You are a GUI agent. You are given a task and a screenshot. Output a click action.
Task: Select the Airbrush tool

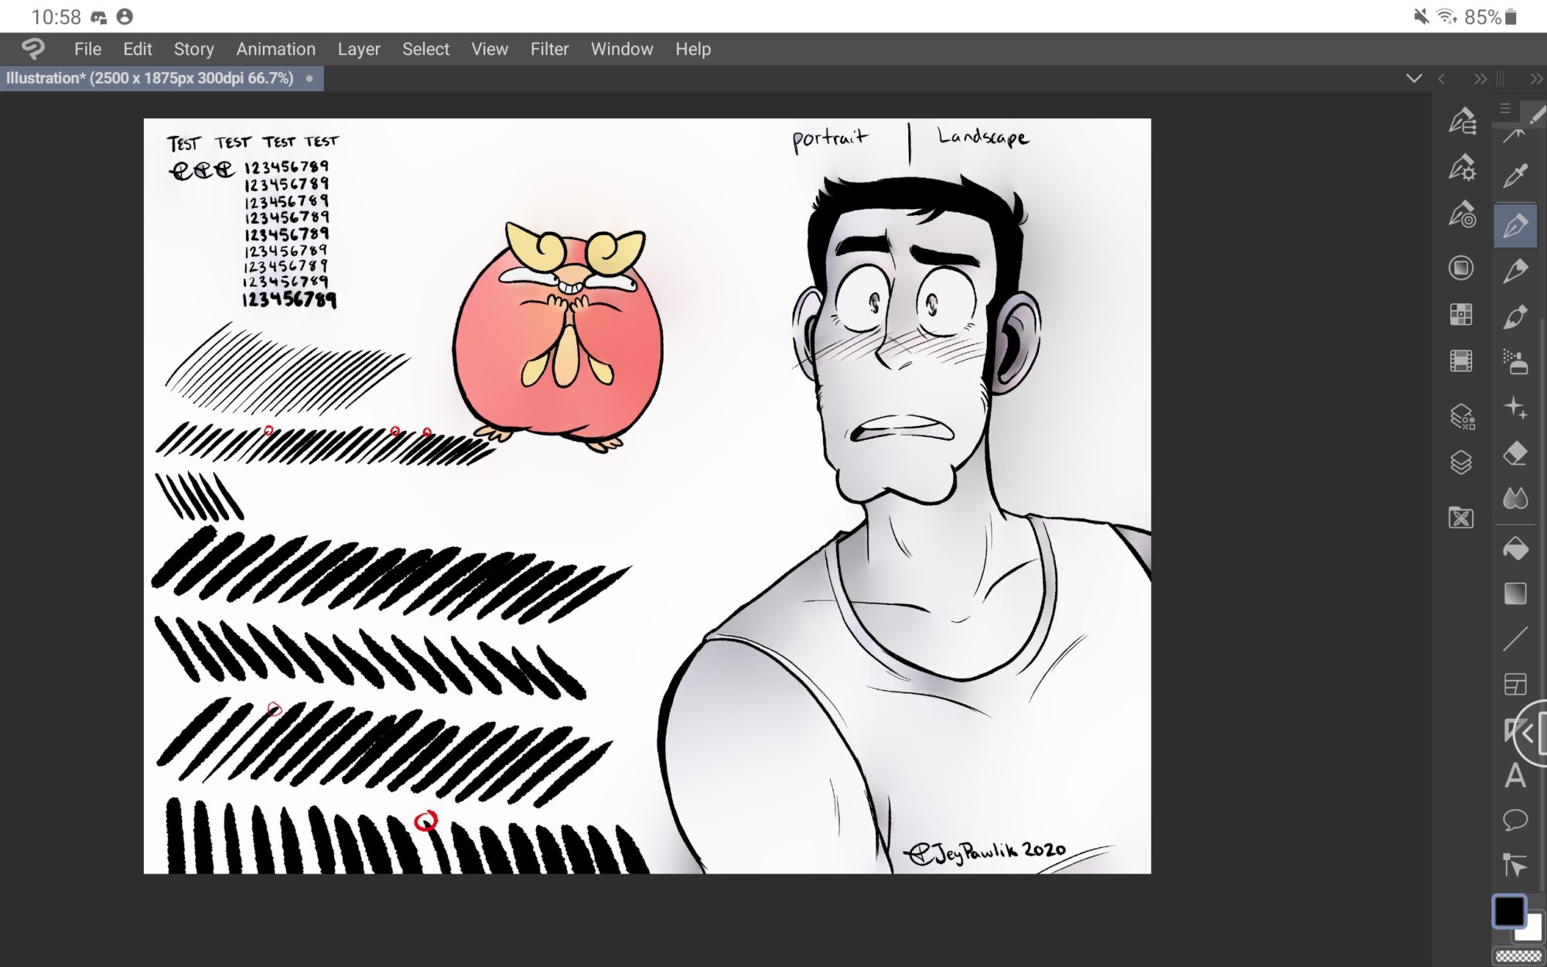1515,362
